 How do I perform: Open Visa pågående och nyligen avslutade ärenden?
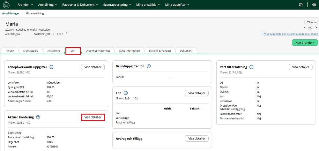(291, 34)
